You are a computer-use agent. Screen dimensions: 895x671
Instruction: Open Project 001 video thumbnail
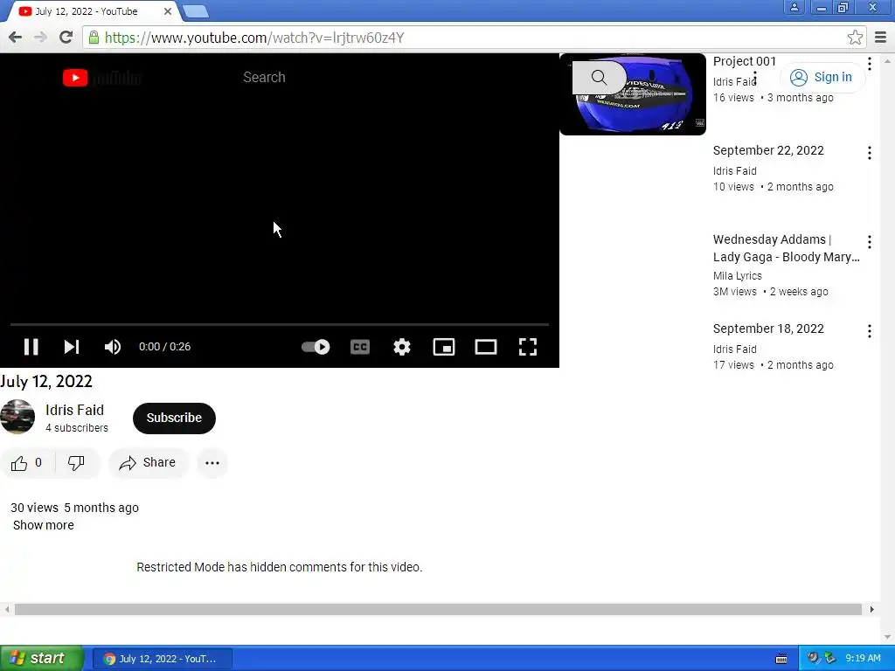[x=633, y=94]
